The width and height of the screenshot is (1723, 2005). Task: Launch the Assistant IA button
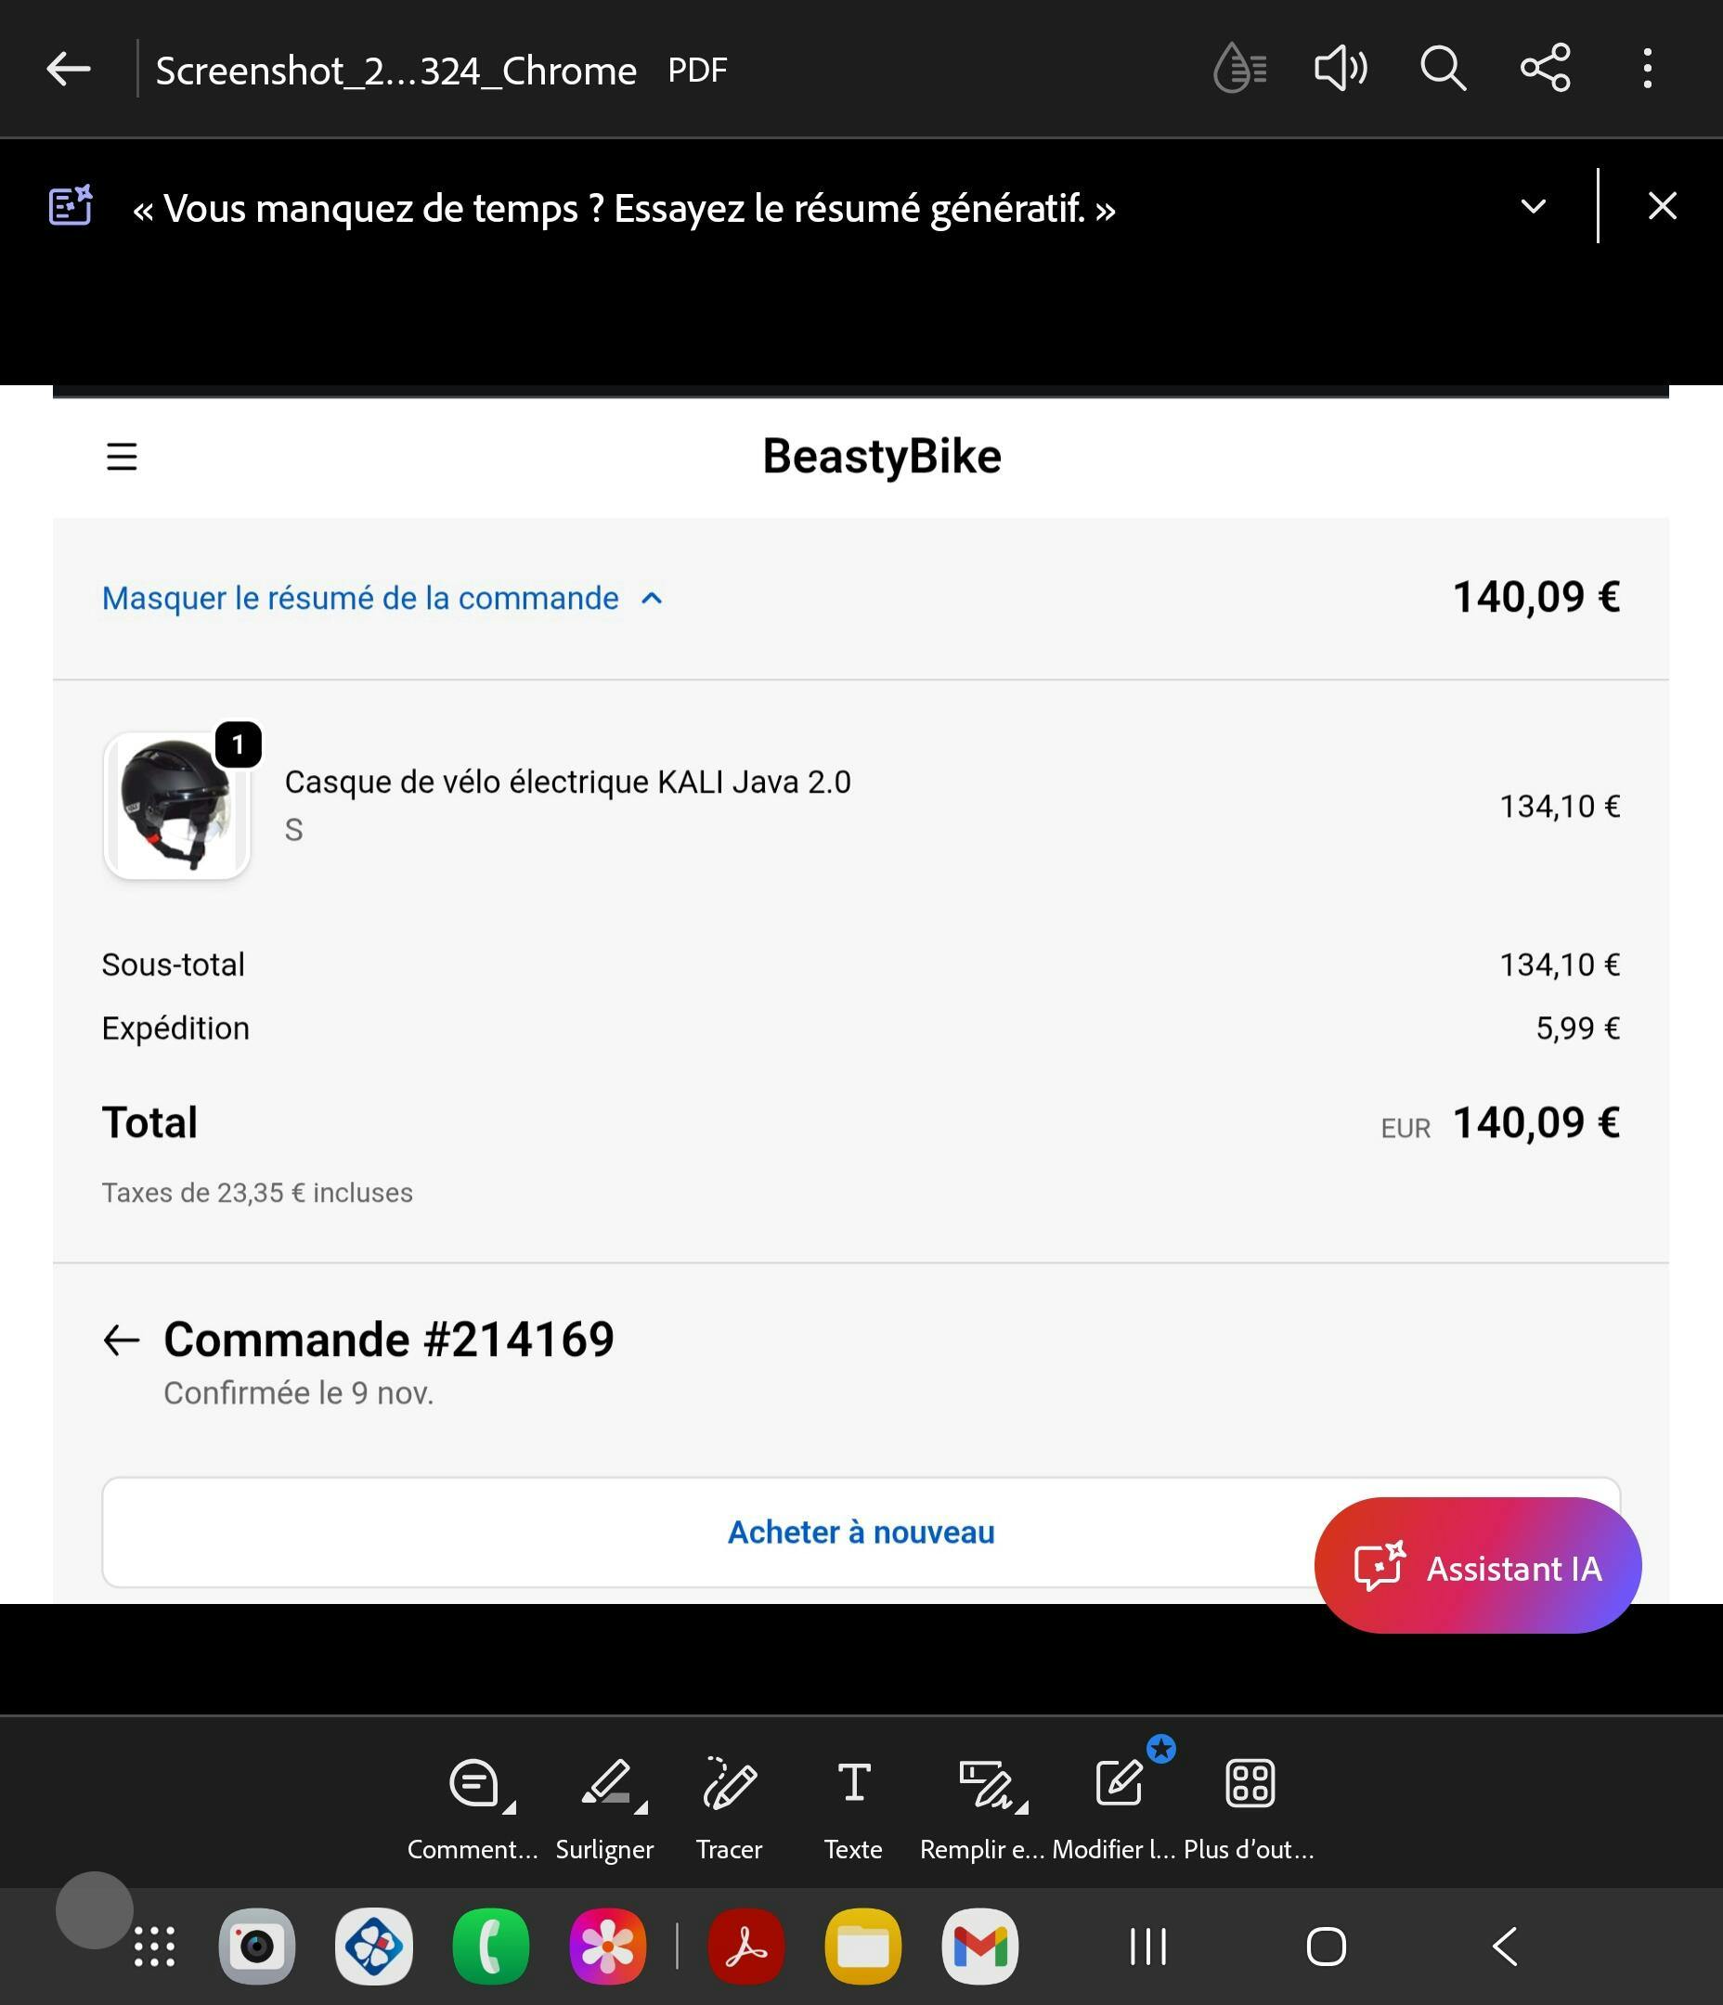[x=1477, y=1566]
